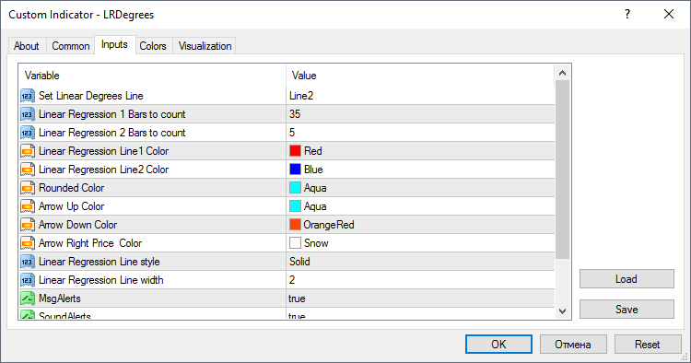The width and height of the screenshot is (691, 363).
Task: Click the scrollbar up arrow
Action: (x=562, y=73)
